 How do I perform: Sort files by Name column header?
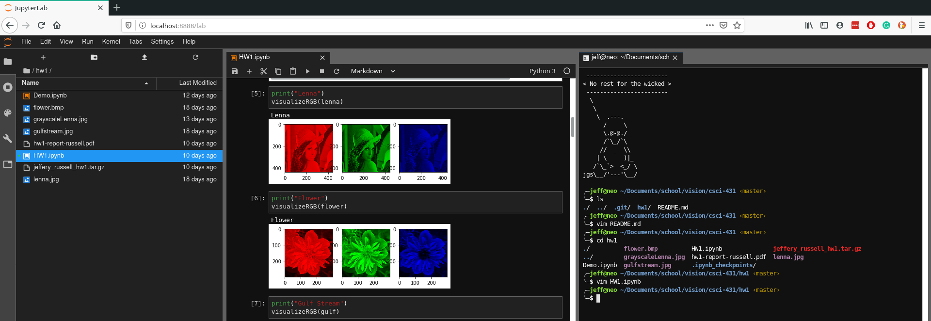(31, 83)
